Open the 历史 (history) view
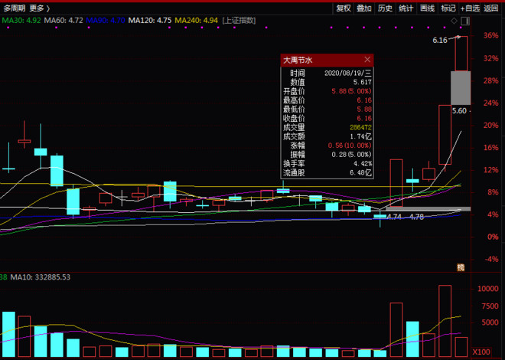The image size is (505, 360). (385, 8)
